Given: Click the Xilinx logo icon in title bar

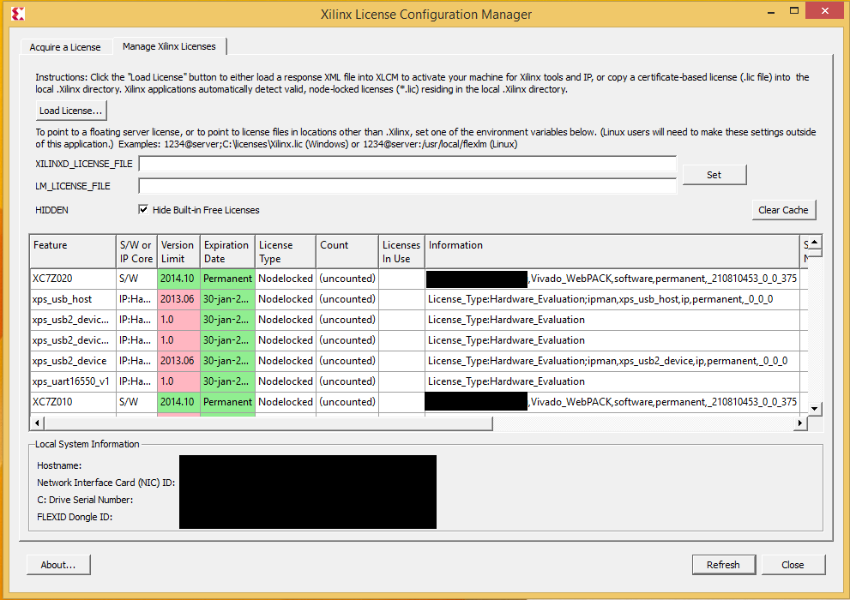Looking at the screenshot, I should pyautogui.click(x=18, y=14).
